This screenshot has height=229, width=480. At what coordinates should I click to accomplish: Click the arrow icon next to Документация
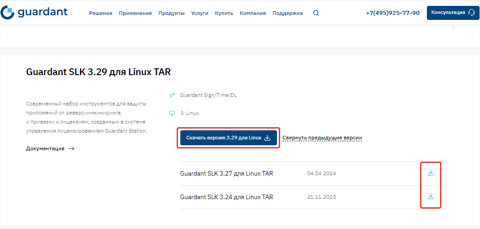[x=71, y=148]
